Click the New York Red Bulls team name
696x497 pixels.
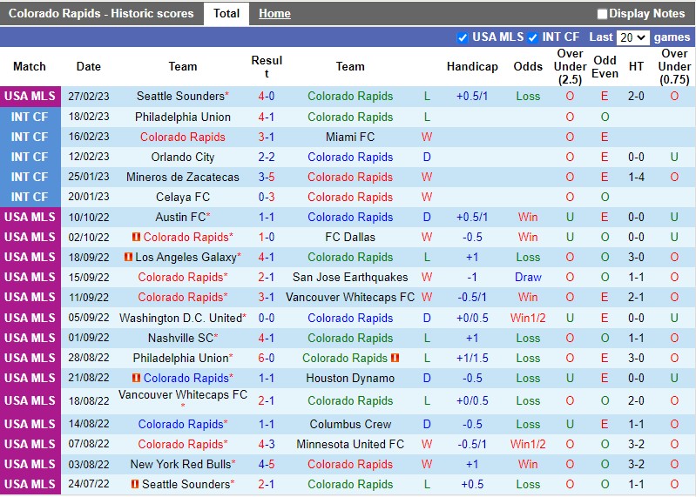pyautogui.click(x=180, y=464)
